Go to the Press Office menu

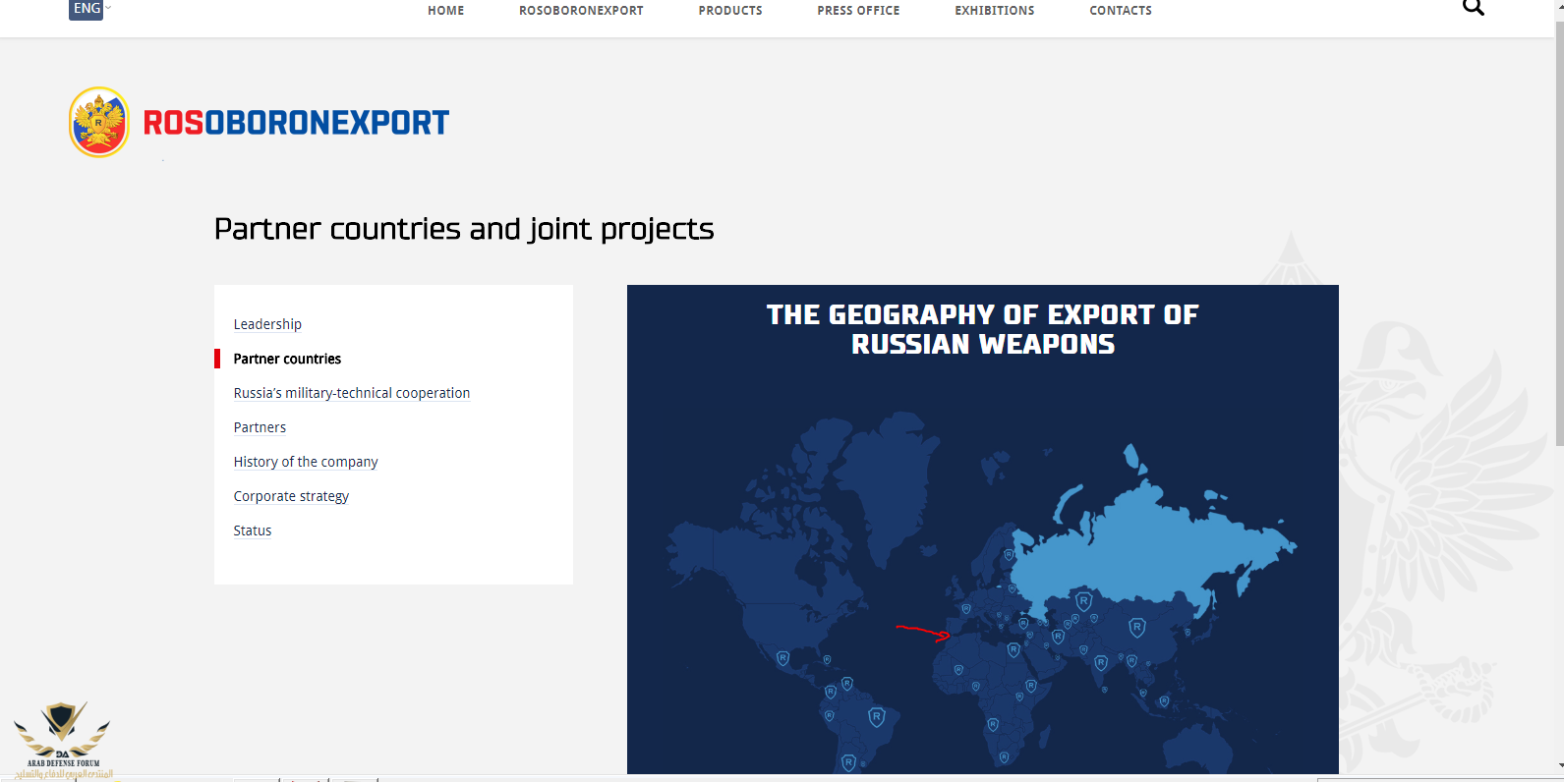[858, 11]
